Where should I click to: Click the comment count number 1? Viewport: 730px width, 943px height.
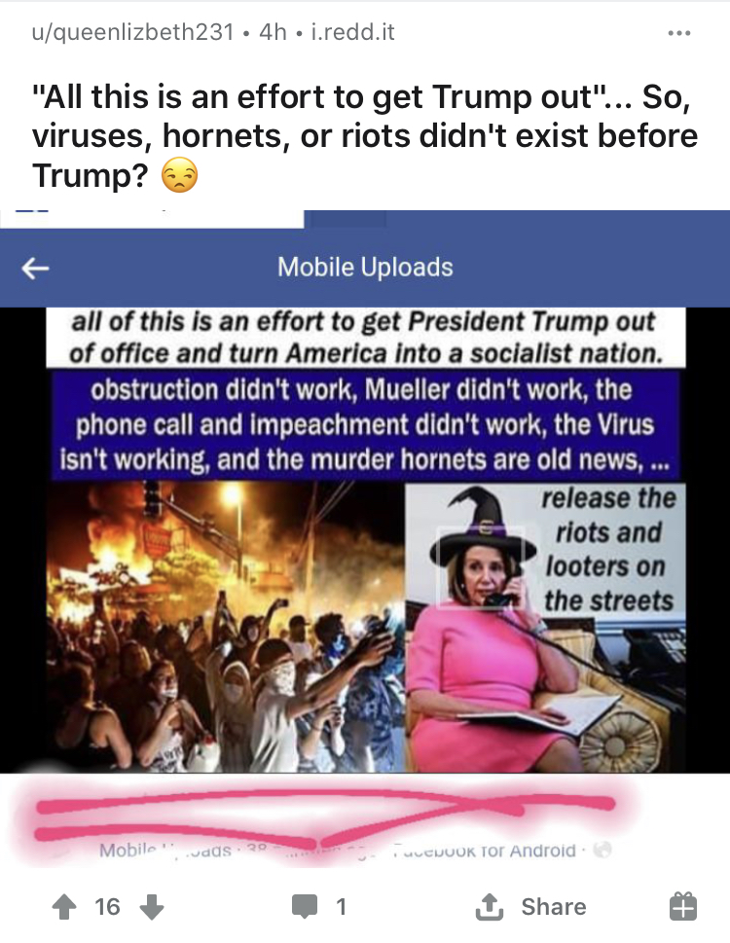(x=341, y=906)
